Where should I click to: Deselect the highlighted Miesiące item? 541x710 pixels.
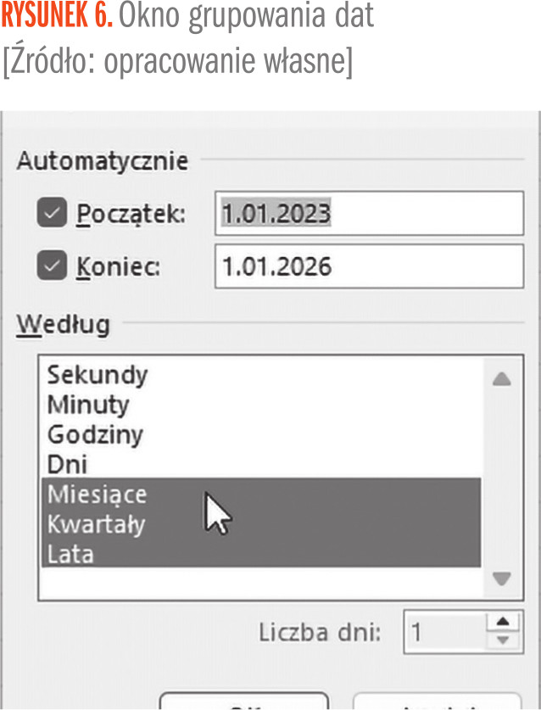(x=98, y=494)
